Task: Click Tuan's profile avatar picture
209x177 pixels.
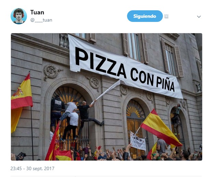Action: click(x=19, y=16)
